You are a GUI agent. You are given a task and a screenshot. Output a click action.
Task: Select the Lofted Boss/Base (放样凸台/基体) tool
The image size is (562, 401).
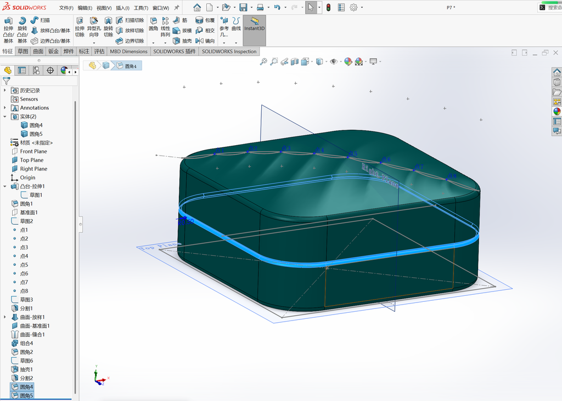coord(50,31)
